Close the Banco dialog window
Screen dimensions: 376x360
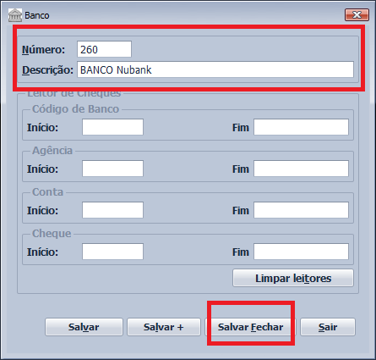357,14
